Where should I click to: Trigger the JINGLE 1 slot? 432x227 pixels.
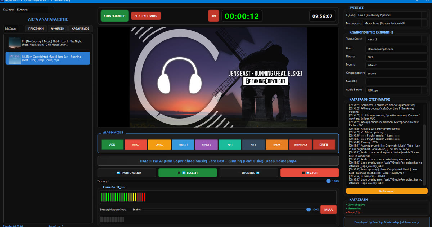[x=183, y=144]
